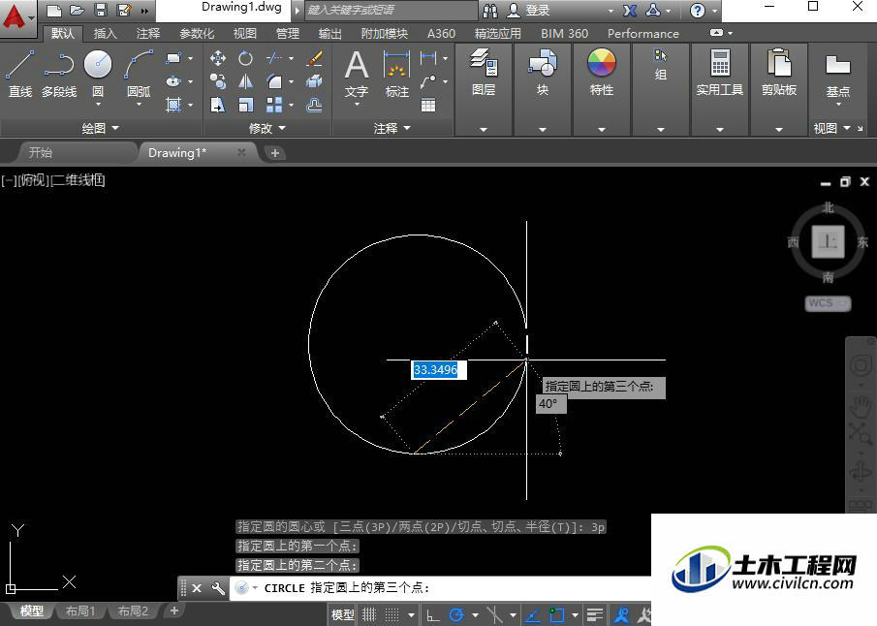Screen dimensions: 877x626
Task: Select the Line (直线) tool
Action: coord(20,74)
